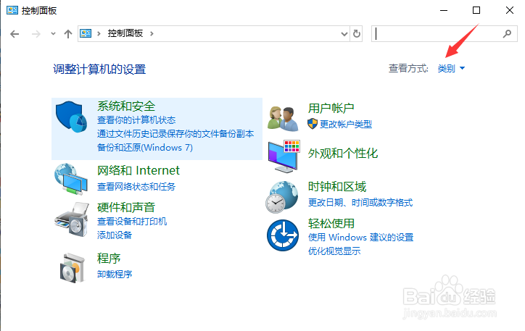Open 通过文件历史记录保存你的文件备份副本 link
This screenshot has width=525, height=331.
pyautogui.click(x=175, y=134)
